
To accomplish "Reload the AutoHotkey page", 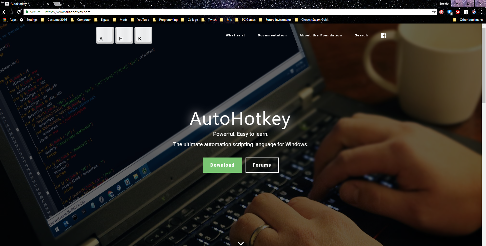I will (19, 12).
